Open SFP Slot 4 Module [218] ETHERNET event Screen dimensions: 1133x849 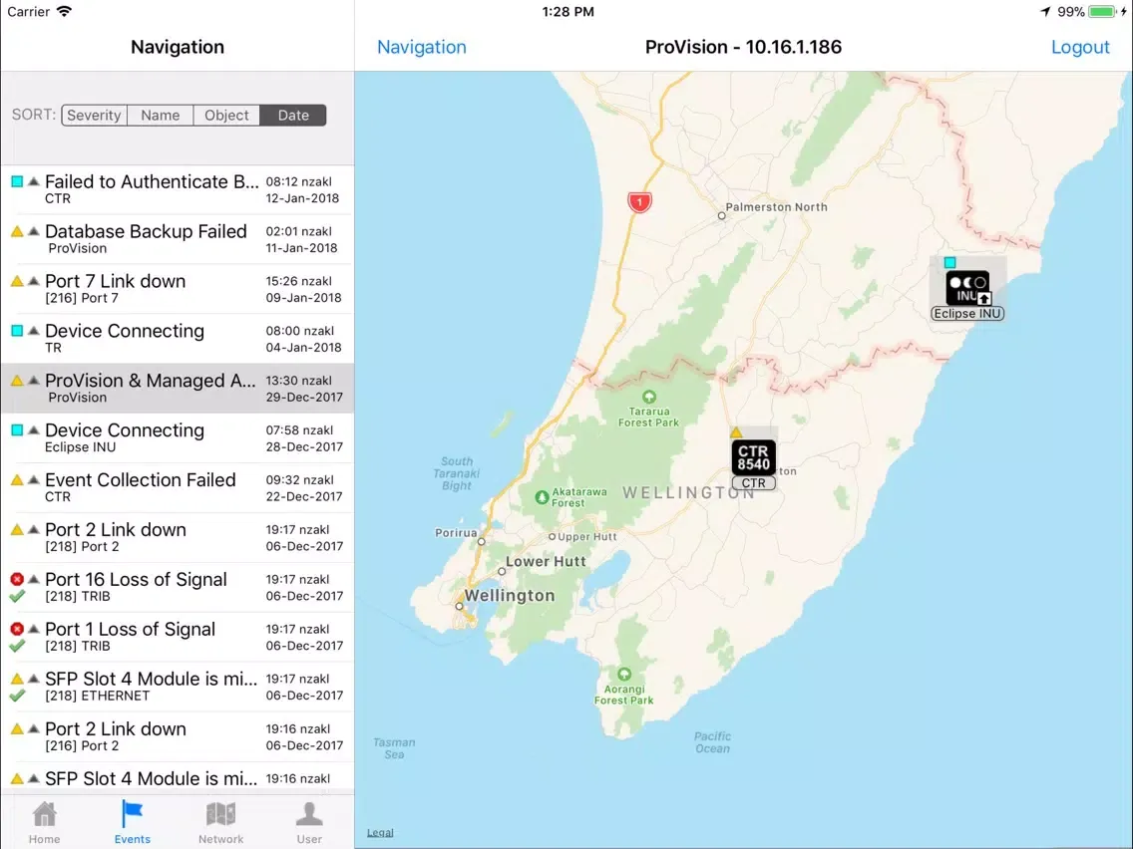[x=178, y=688]
